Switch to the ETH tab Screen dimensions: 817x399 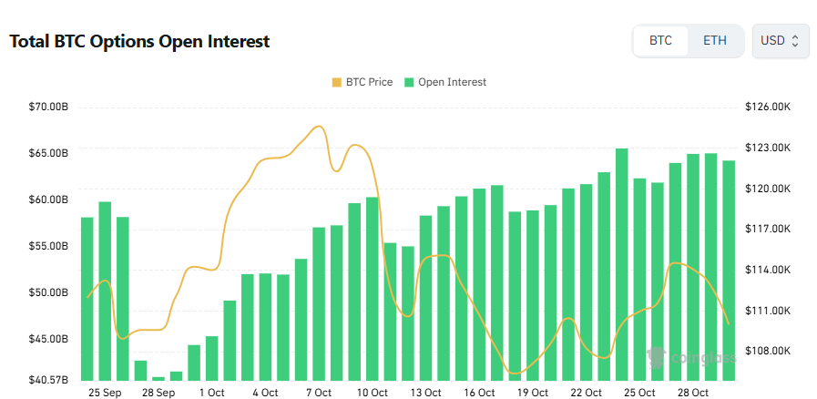[715, 41]
